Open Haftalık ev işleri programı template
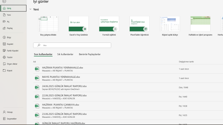Viewport: 223px width, 125px height. tap(200, 26)
